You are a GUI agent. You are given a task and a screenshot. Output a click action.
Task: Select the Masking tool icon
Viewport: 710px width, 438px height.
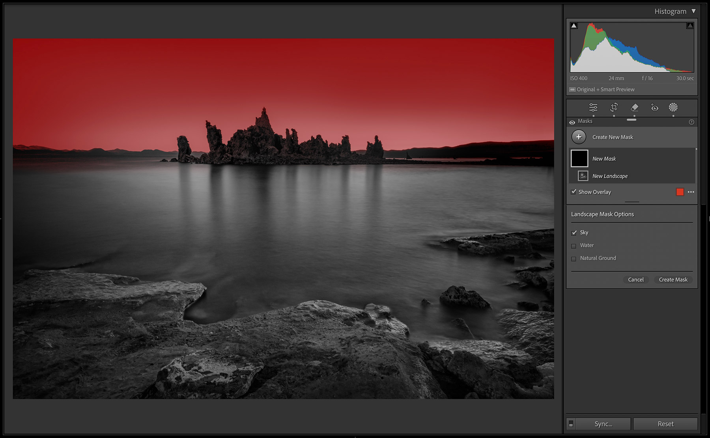tap(673, 107)
